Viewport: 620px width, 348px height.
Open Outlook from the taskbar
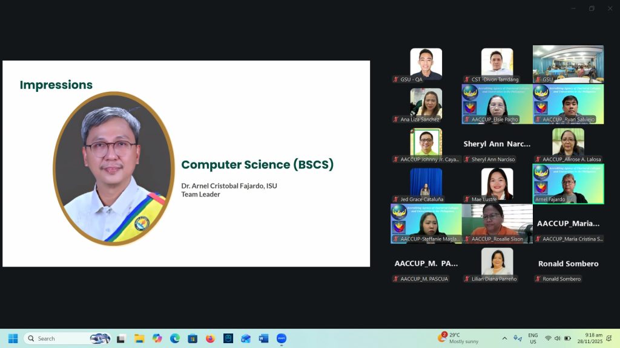246,338
